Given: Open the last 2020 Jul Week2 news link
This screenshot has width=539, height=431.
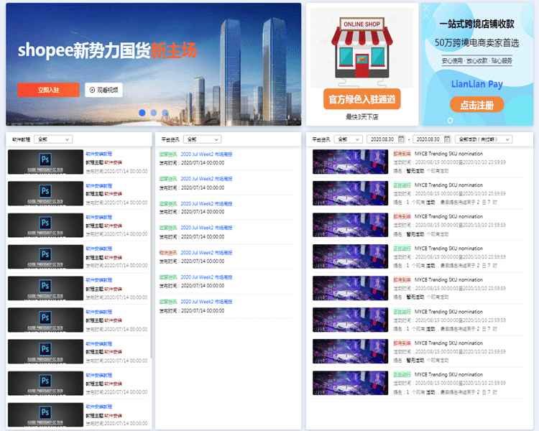Looking at the screenshot, I should click(x=206, y=302).
